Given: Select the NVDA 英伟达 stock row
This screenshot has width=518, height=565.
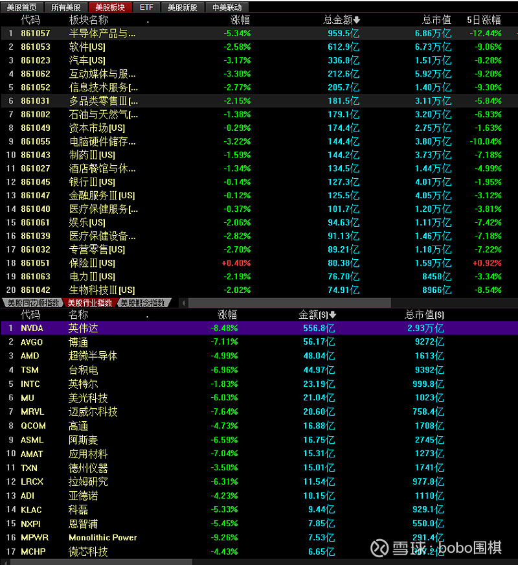Looking at the screenshot, I should tap(259, 328).
